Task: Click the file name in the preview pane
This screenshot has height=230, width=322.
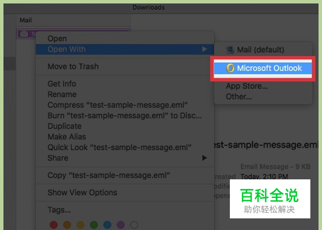Action: point(265,145)
